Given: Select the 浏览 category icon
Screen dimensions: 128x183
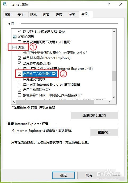Looking at the screenshot, I should (15, 47).
